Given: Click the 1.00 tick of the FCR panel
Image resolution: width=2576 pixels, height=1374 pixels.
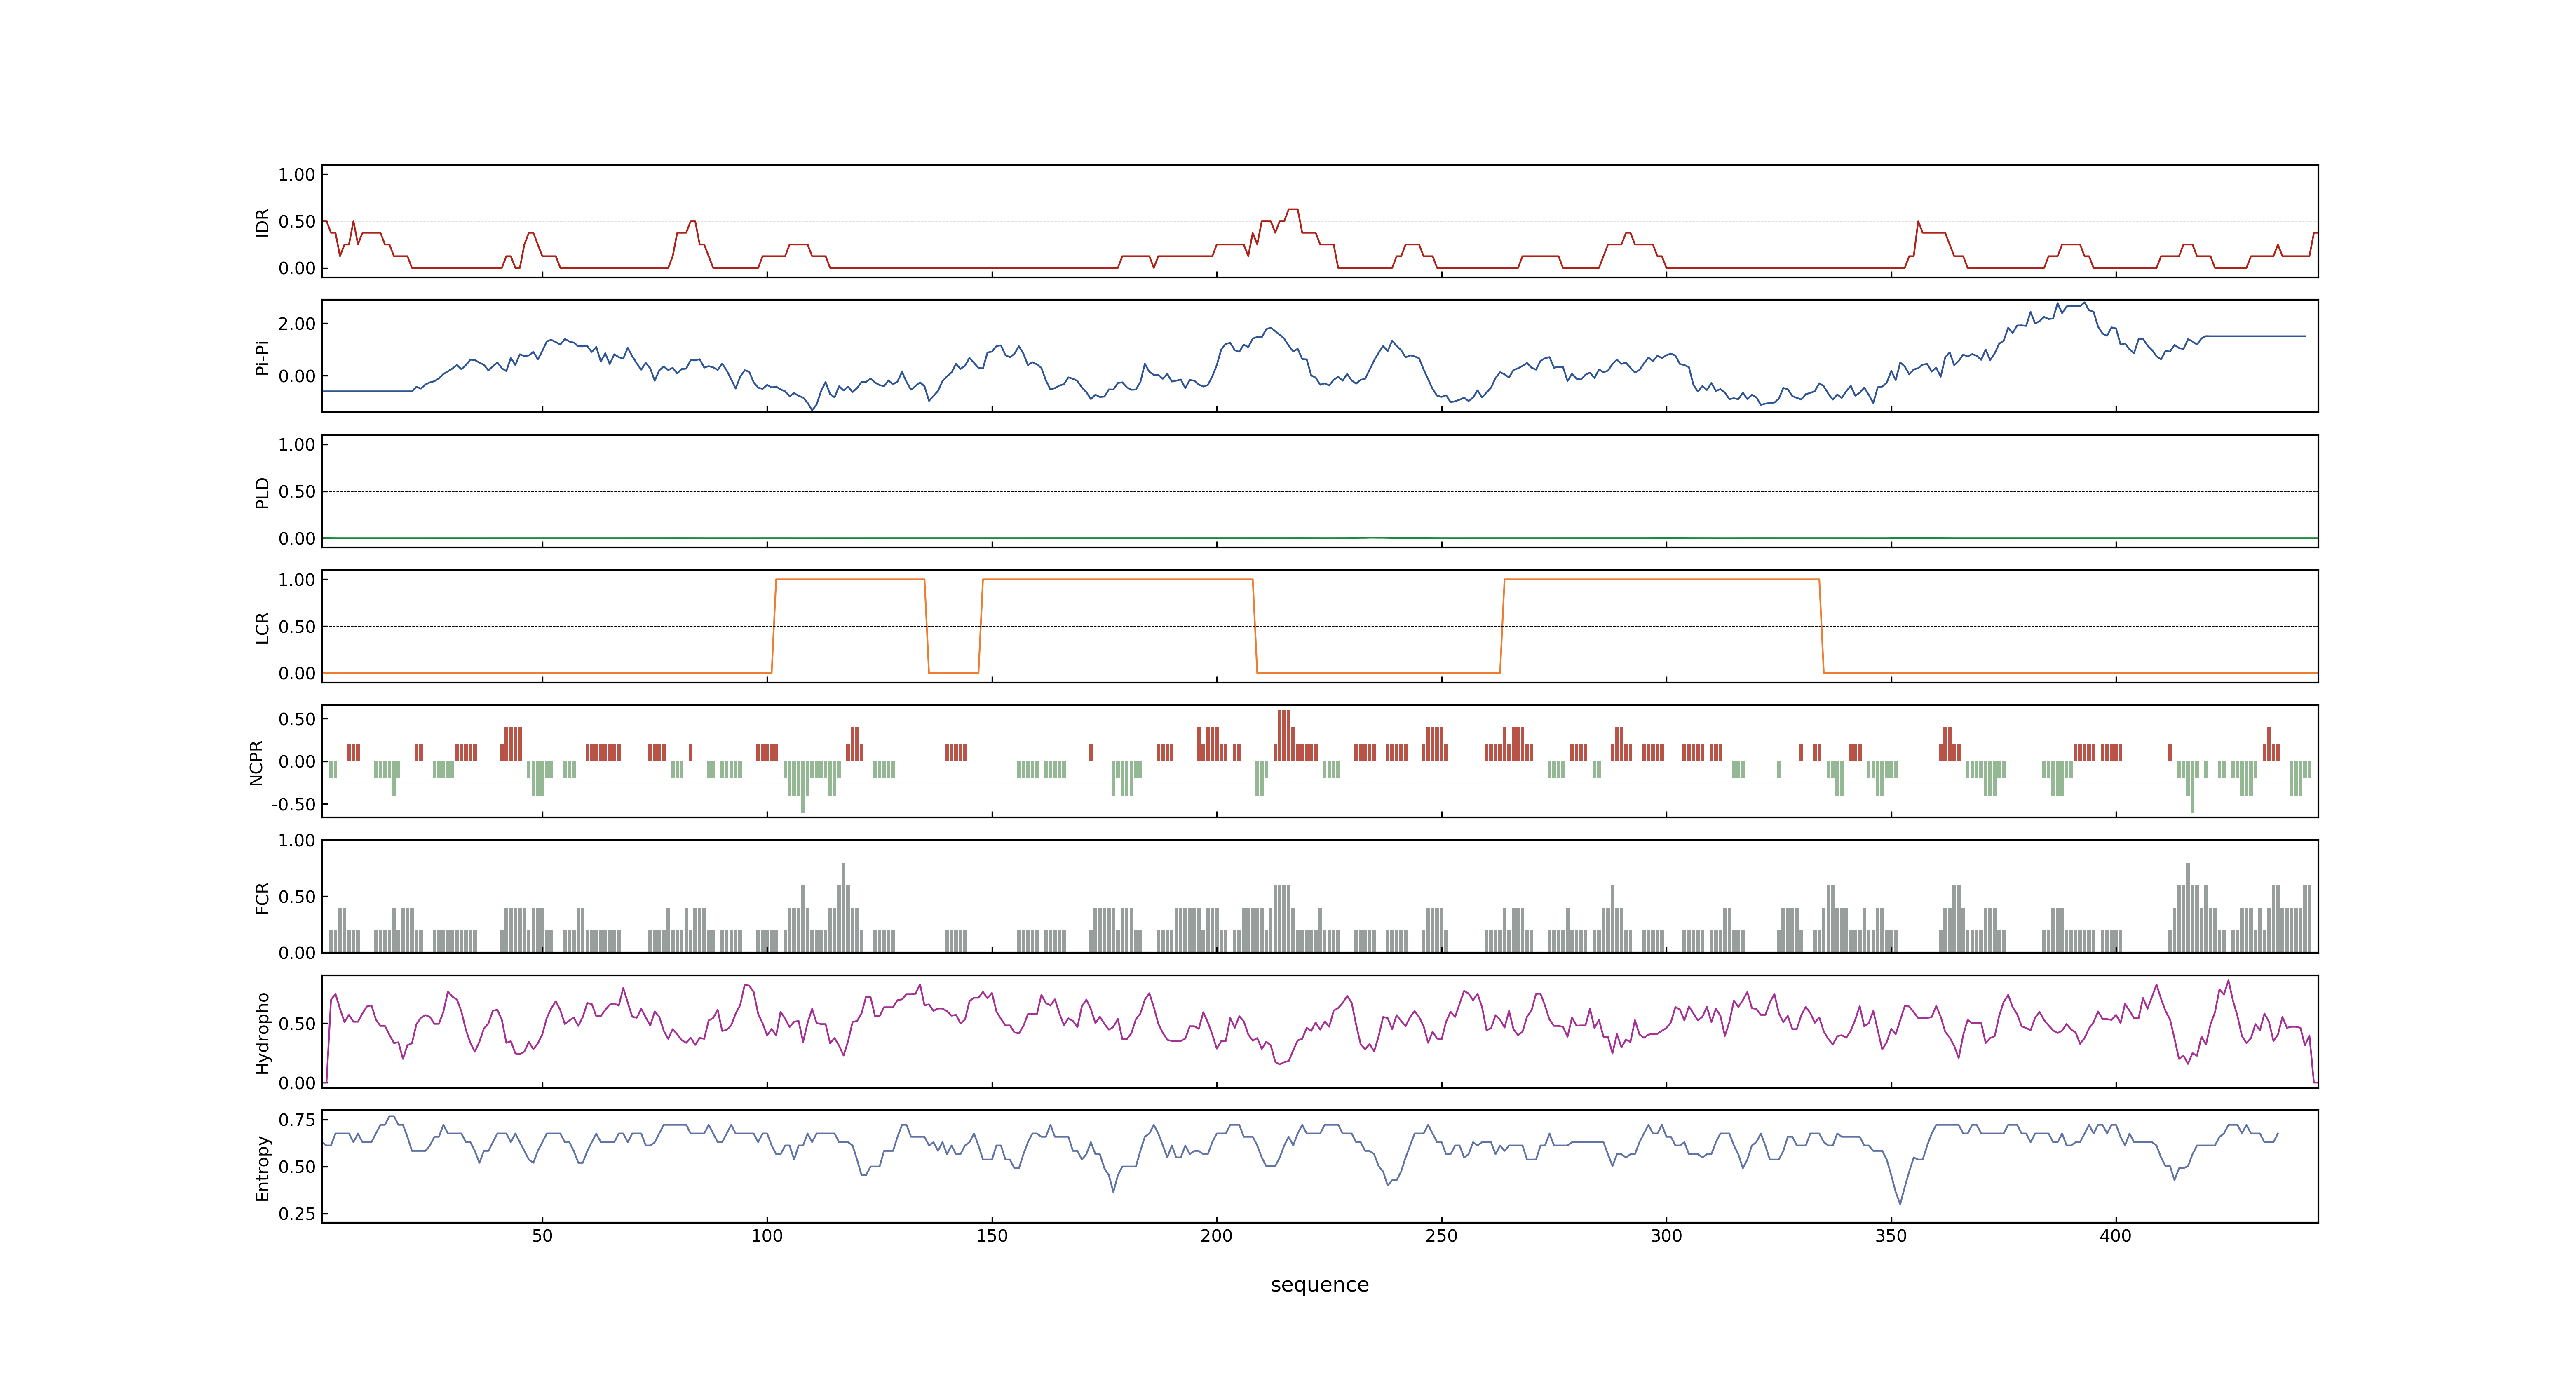Looking at the screenshot, I should (297, 841).
